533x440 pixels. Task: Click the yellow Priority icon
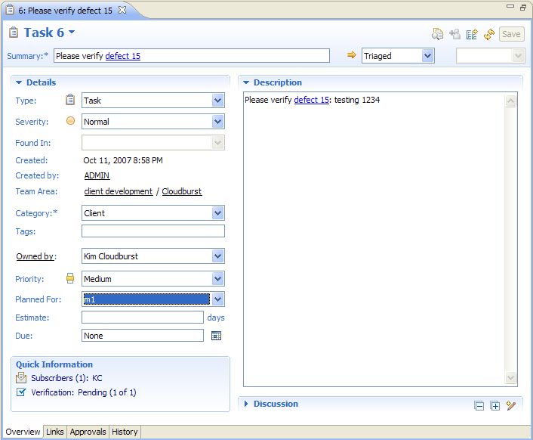point(70,278)
